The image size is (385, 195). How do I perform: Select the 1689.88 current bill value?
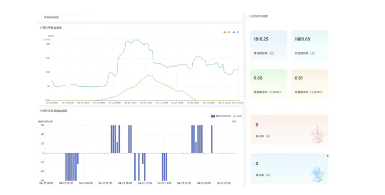(302, 39)
